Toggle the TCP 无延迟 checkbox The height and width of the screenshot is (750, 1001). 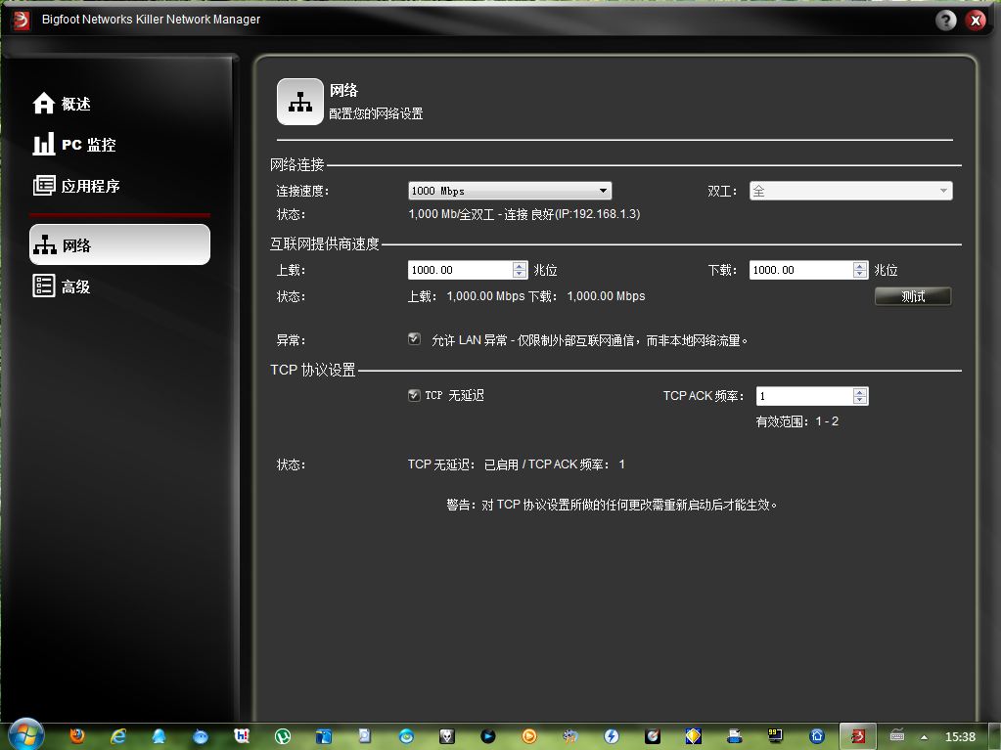414,395
